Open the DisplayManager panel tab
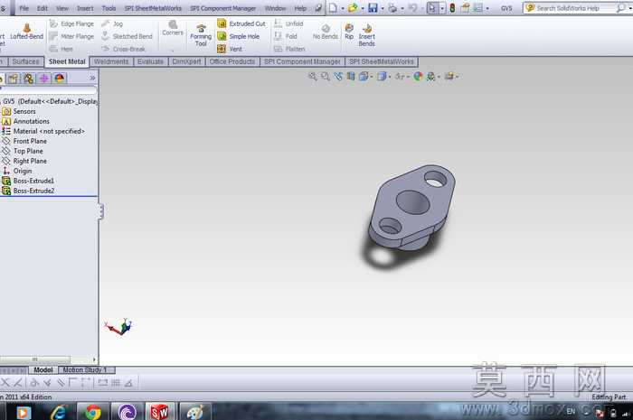Screen dimensions: 633x420 coord(60,79)
